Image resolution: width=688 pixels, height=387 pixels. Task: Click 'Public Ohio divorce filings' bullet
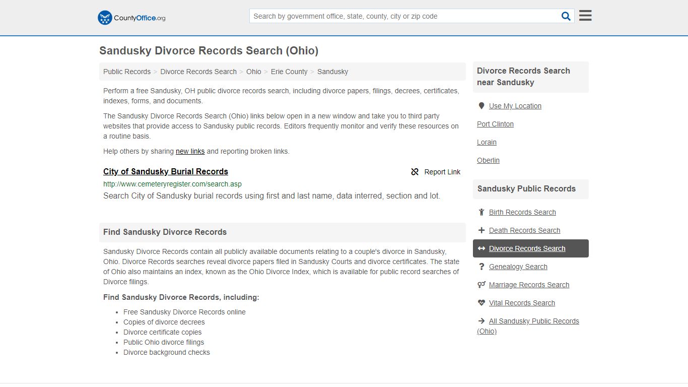[164, 342]
